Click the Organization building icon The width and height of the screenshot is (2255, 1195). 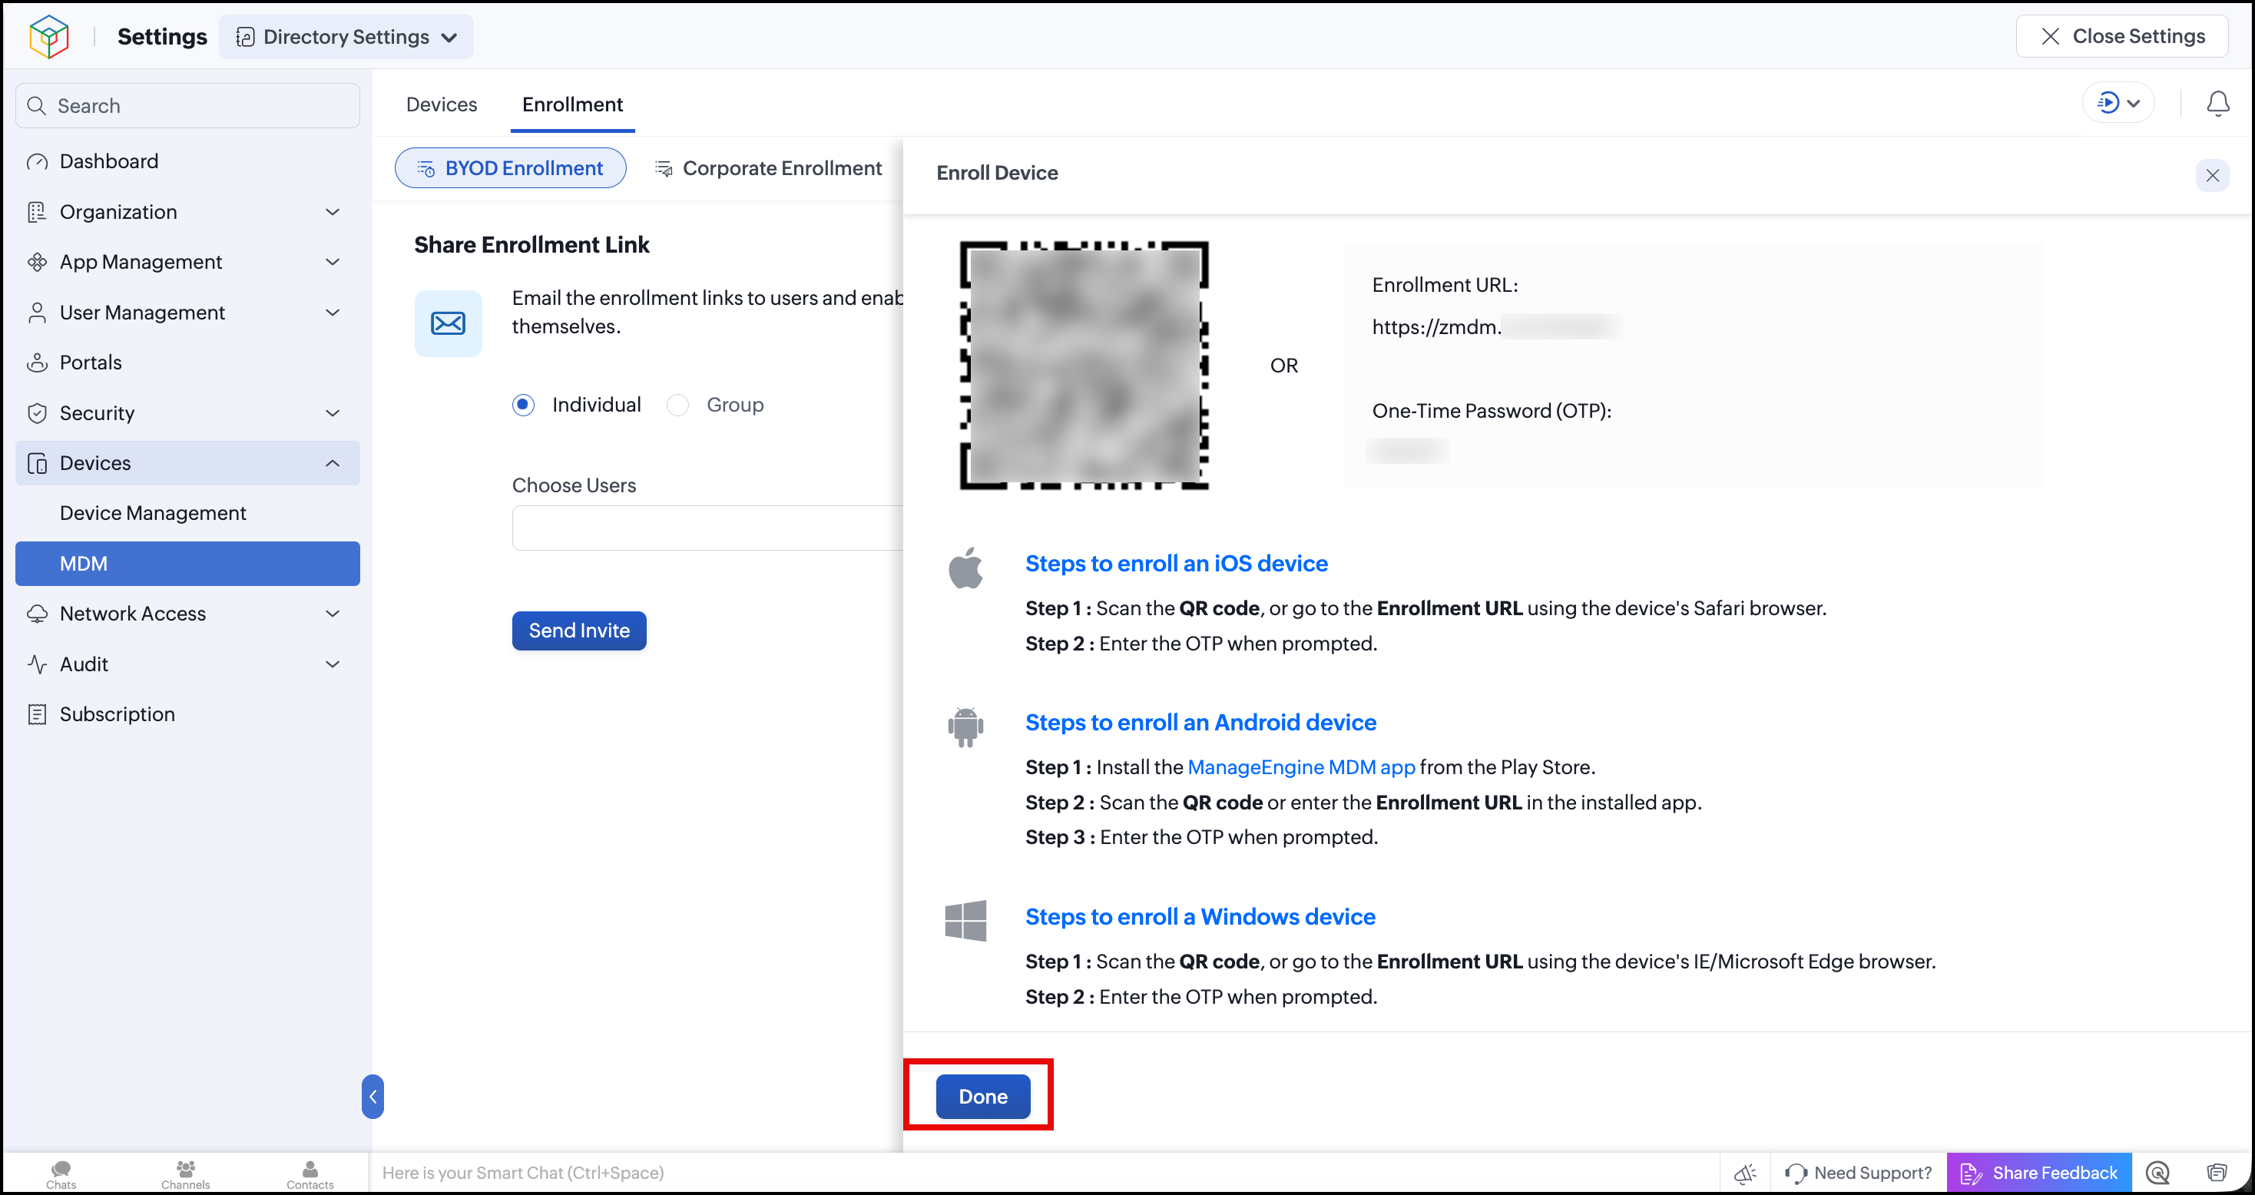(37, 212)
